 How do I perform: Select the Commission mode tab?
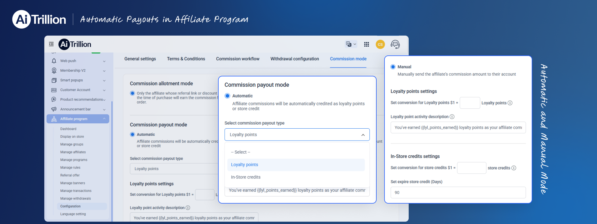[348, 59]
